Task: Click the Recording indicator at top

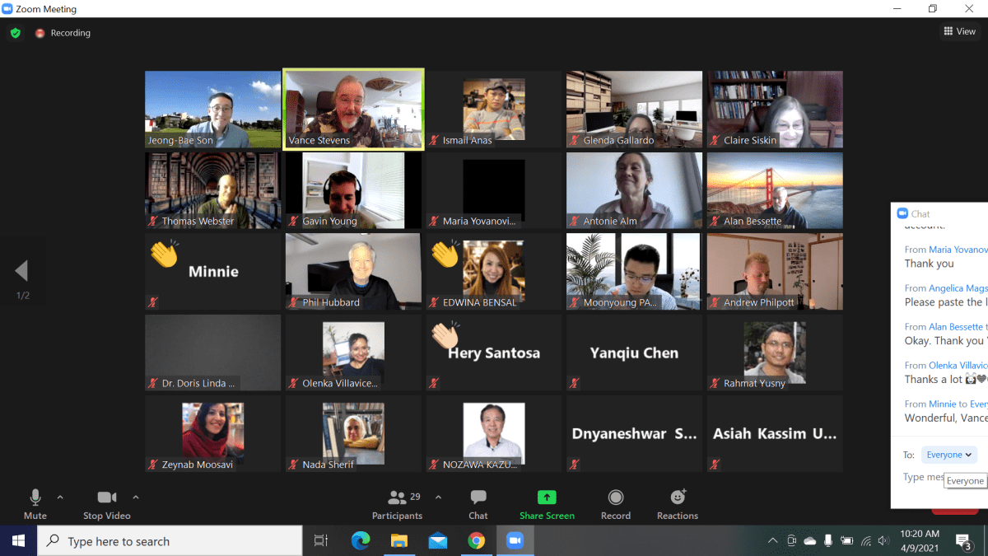Action: click(63, 33)
